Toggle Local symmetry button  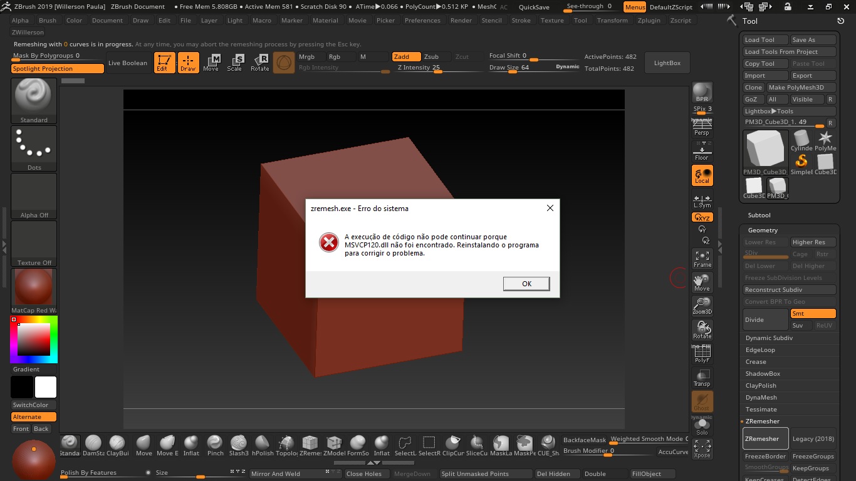[702, 176]
